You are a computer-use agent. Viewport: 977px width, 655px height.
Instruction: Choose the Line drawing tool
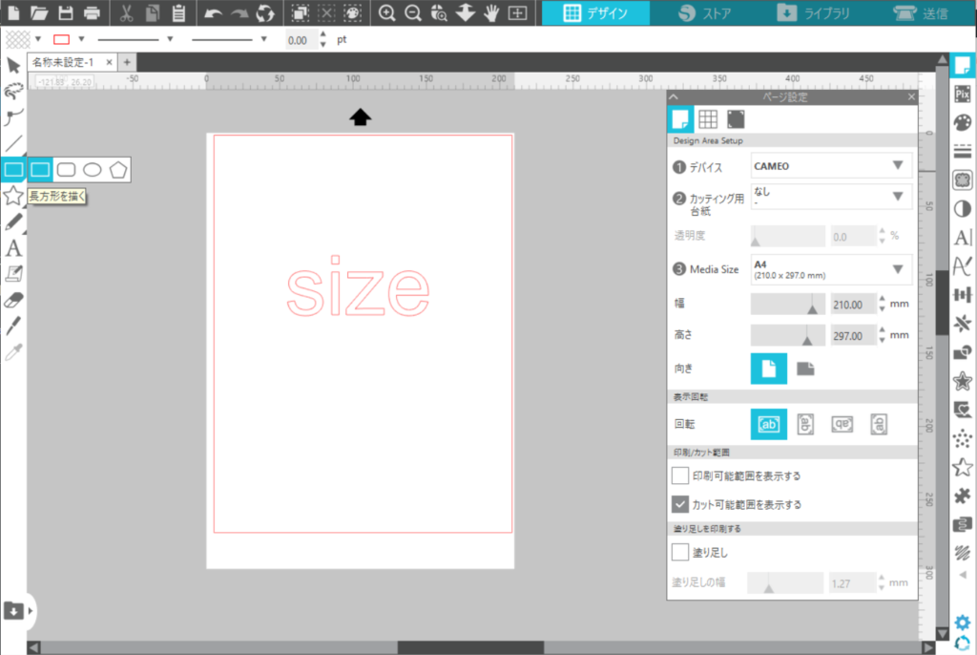13,143
